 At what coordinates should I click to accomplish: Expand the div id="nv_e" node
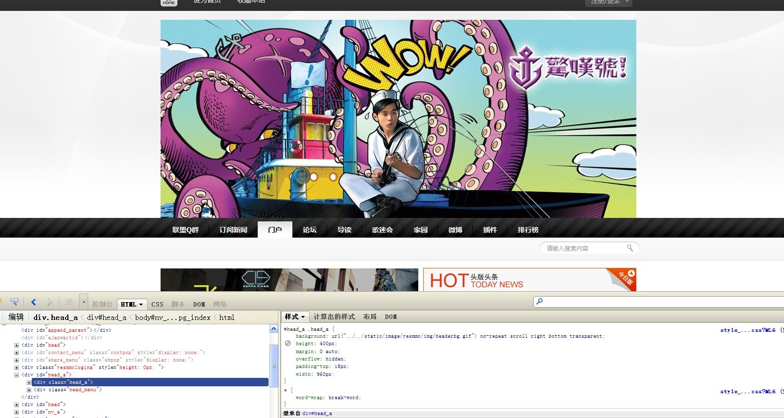[16, 412]
